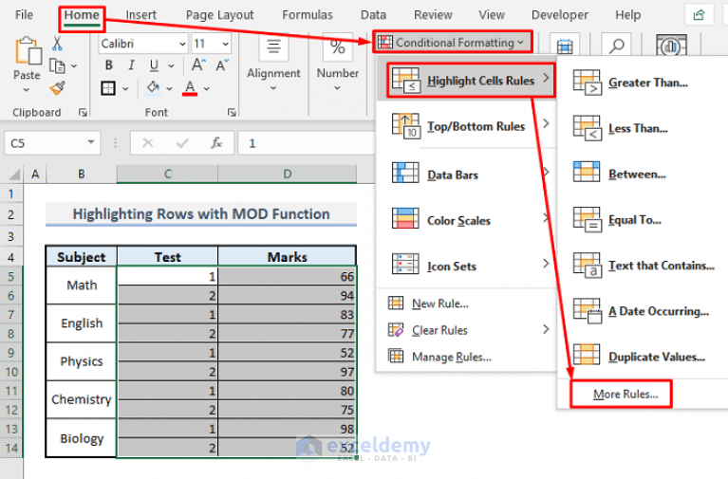The width and height of the screenshot is (728, 479).
Task: Open the Number percent group
Action: pos(338,61)
